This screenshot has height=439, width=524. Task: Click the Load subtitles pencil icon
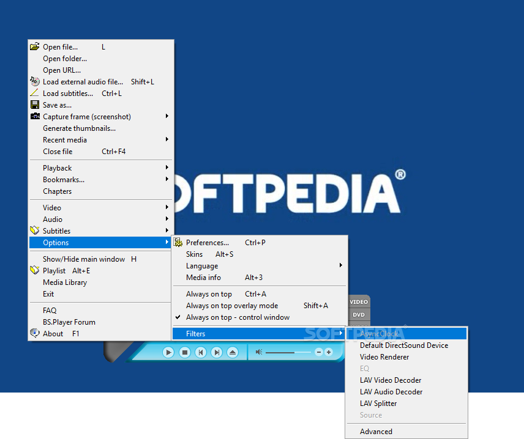coord(35,93)
